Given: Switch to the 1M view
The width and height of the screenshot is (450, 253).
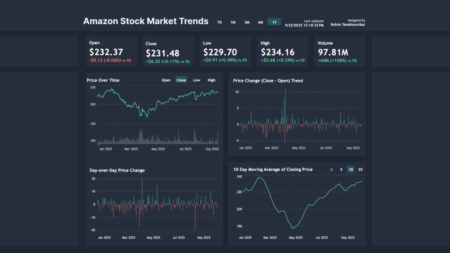Looking at the screenshot, I should coord(233,22).
